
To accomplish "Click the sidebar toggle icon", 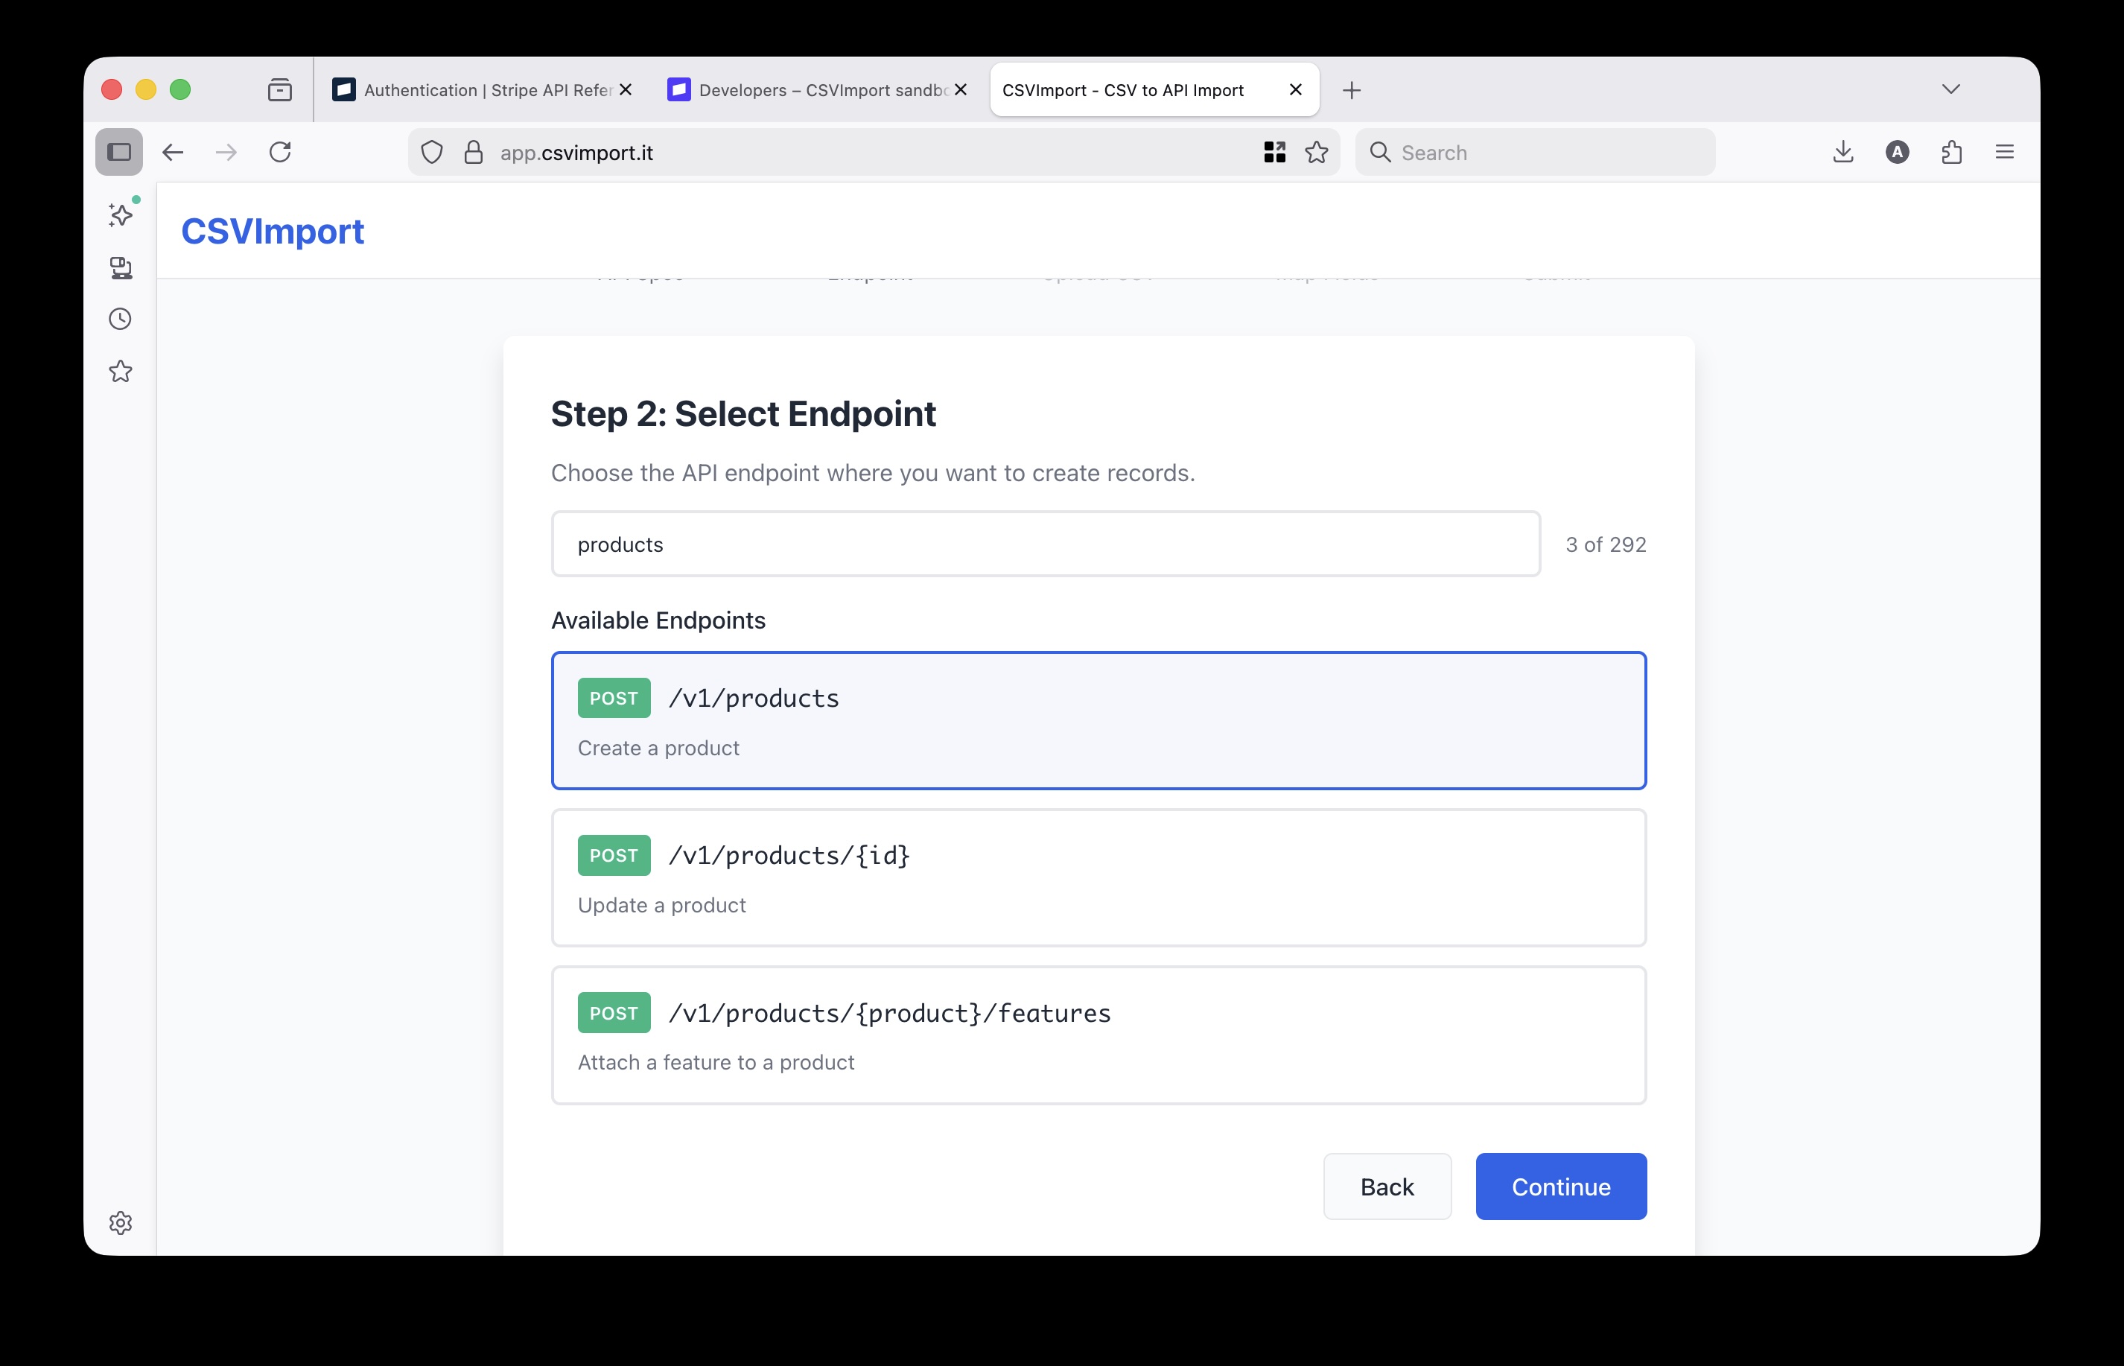I will point(119,152).
